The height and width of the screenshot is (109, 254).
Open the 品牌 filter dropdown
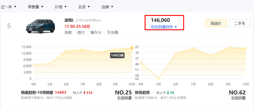107,7
